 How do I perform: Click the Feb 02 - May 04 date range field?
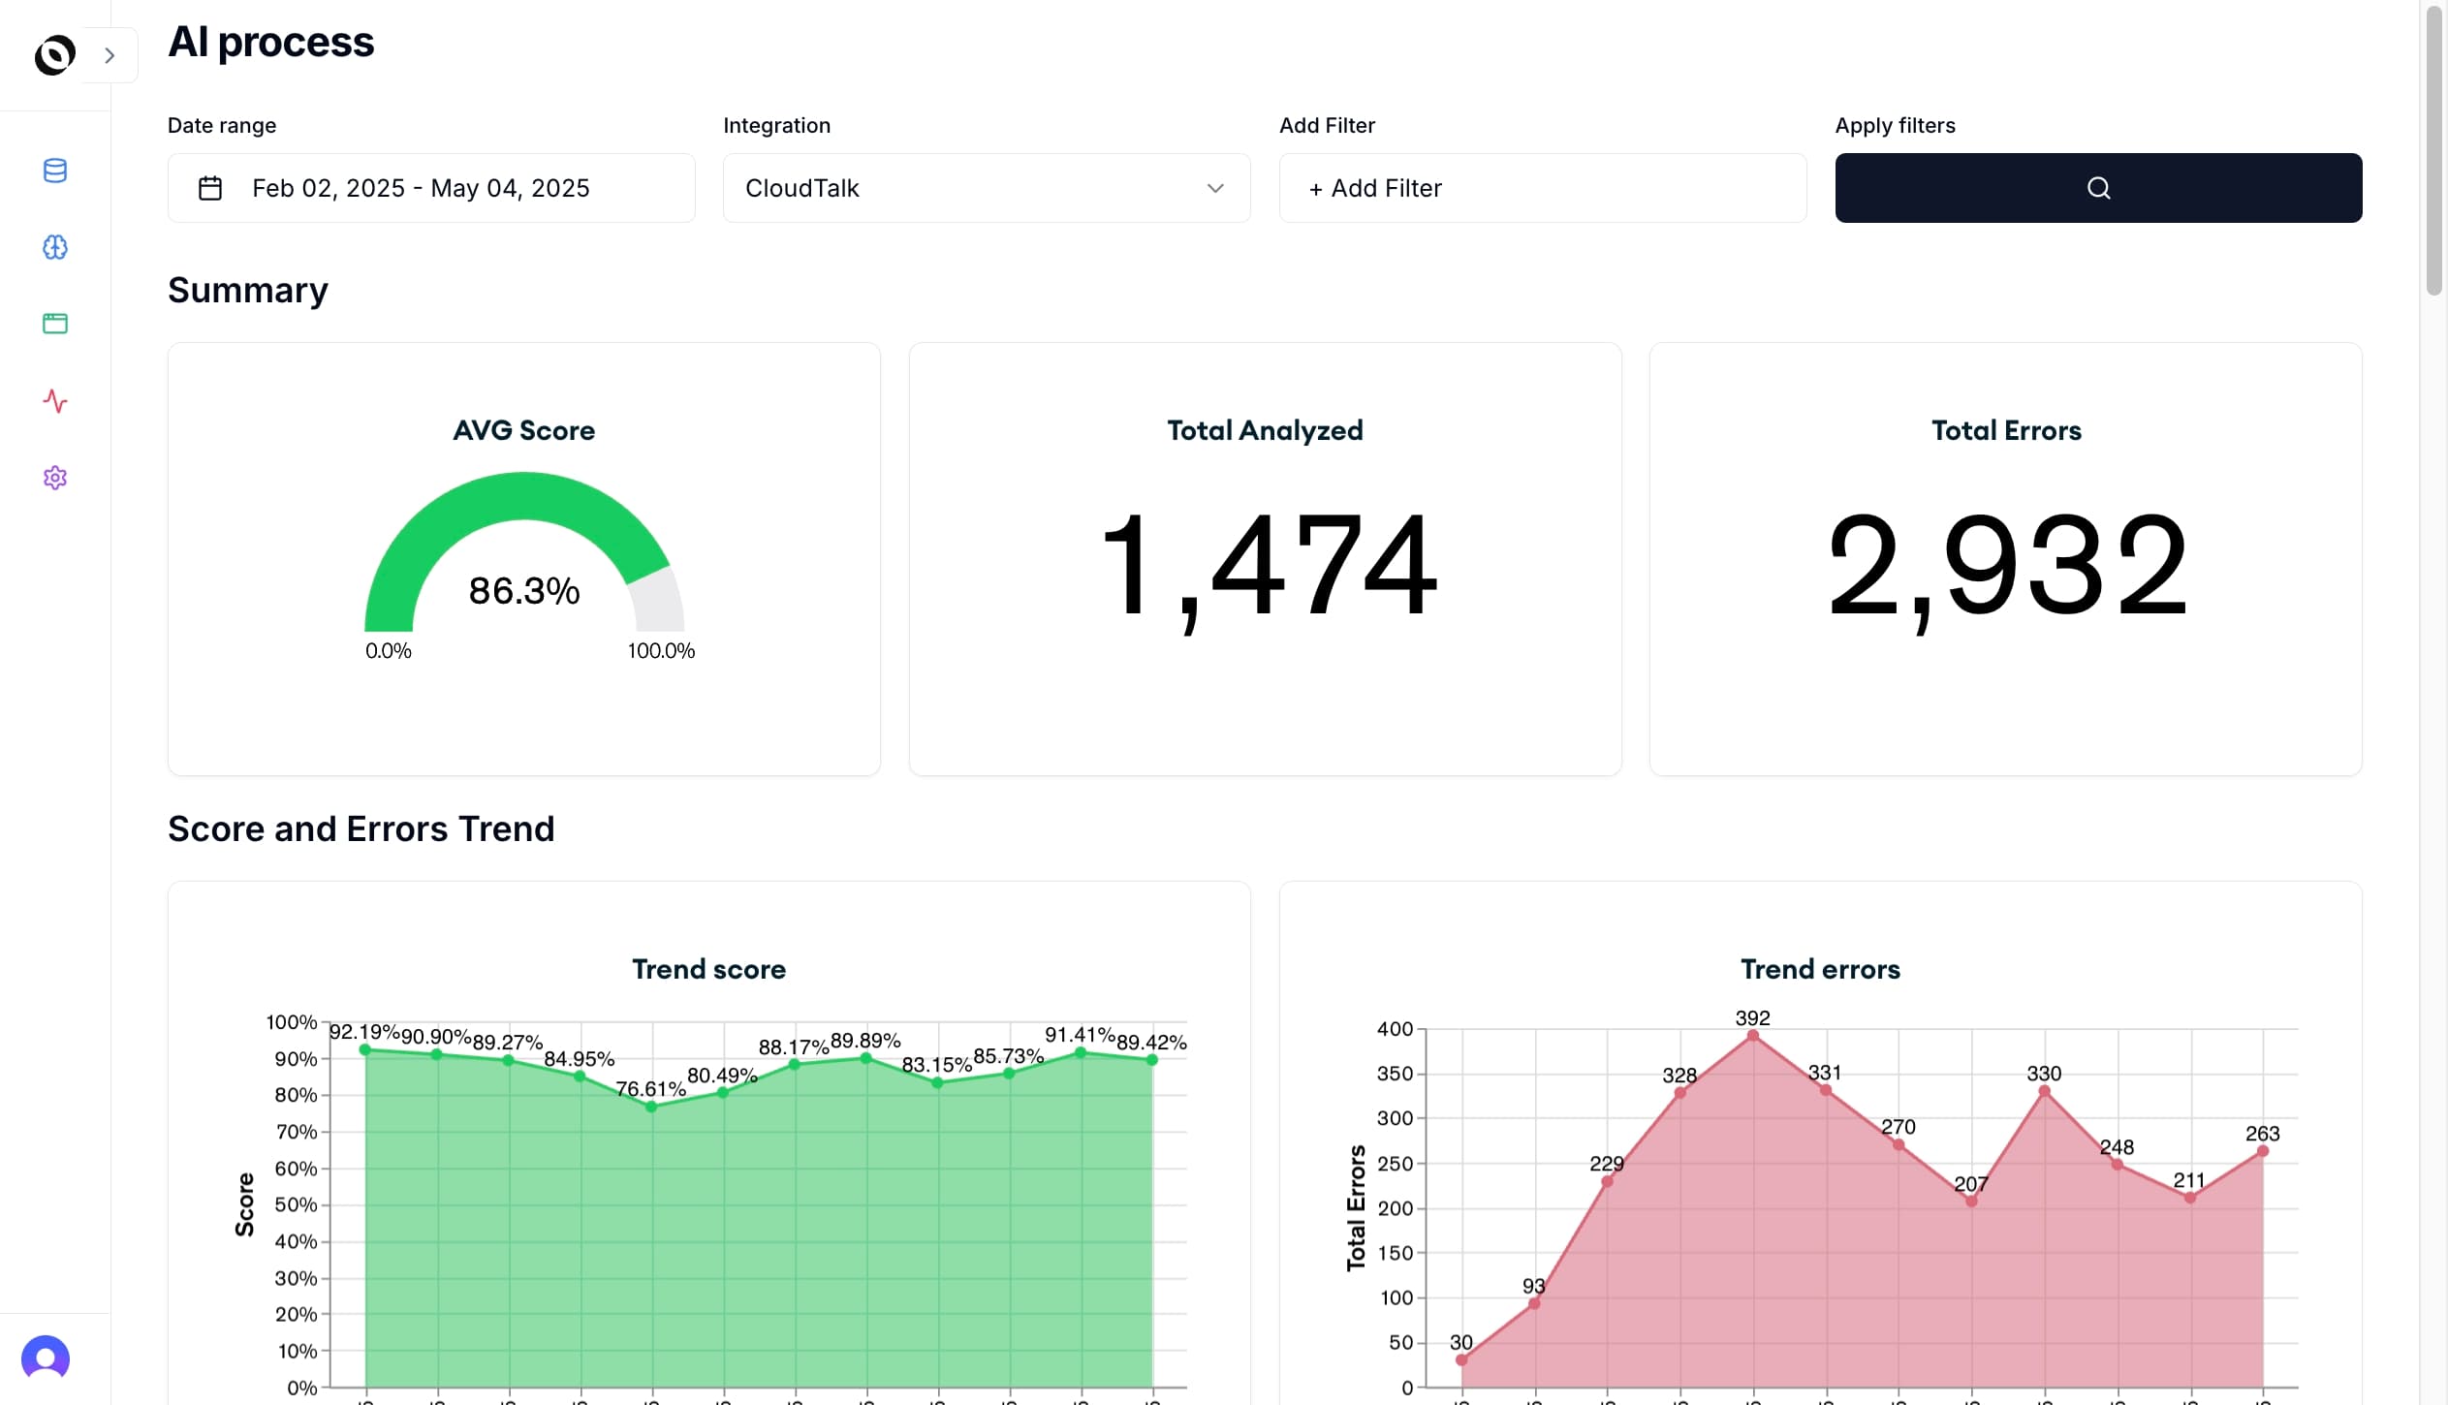(430, 188)
